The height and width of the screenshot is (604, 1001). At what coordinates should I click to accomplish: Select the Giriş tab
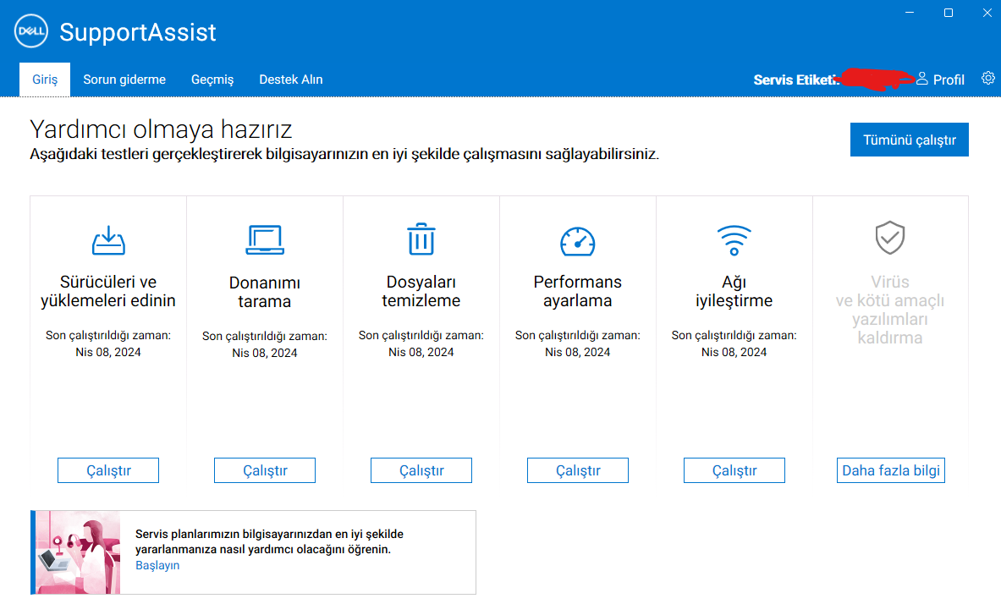(44, 79)
